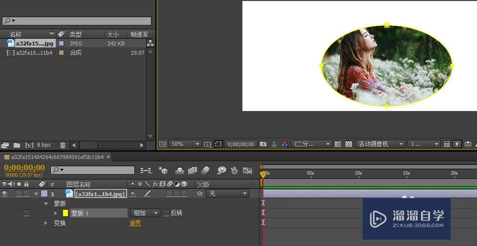Toggle transparency grid in viewer
Screen dimensions: 477x246
click(348, 144)
